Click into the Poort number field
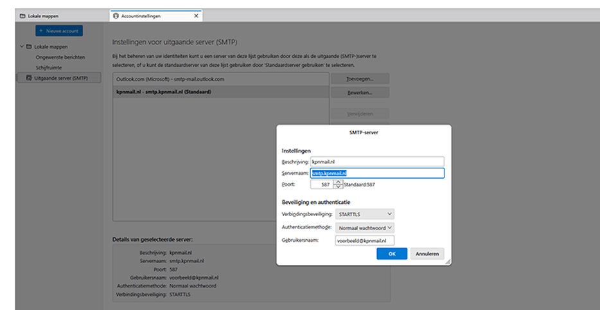The width and height of the screenshot is (600, 310). 322,185
